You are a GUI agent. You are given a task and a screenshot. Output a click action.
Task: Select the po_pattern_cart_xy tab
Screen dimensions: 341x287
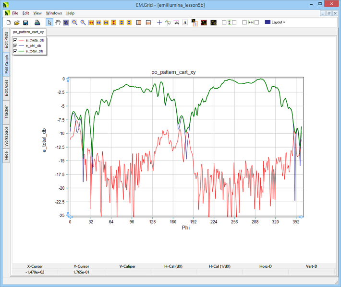click(x=28, y=32)
